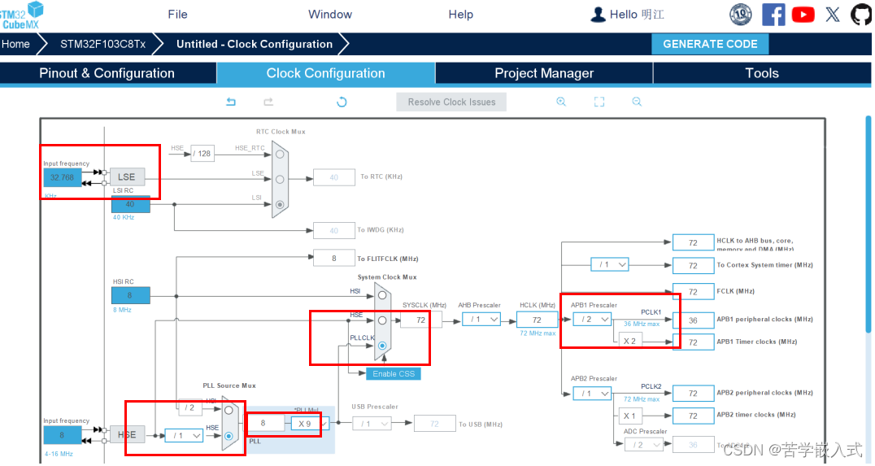This screenshot has height=466, width=875.
Task: Open the USB Prescaler dropdown
Action: coord(372,424)
